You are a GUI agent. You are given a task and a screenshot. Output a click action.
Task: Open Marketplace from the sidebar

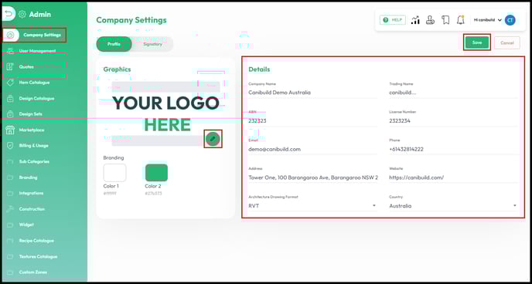pos(32,130)
